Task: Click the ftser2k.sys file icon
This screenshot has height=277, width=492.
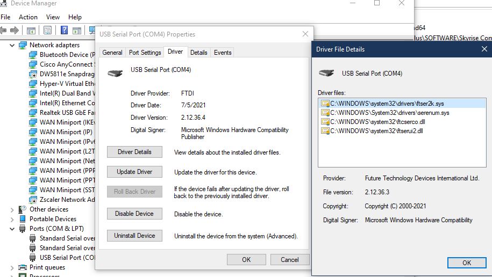Action: tap(325, 104)
